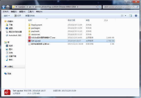This screenshot has height=98, width=141.
Task: Open the 文件(F) menu
Action: click(x=6, y=12)
